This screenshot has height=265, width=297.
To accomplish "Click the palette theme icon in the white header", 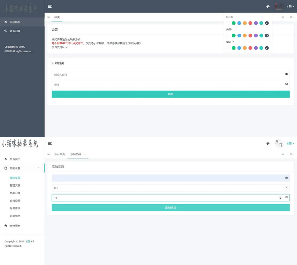I will [268, 143].
